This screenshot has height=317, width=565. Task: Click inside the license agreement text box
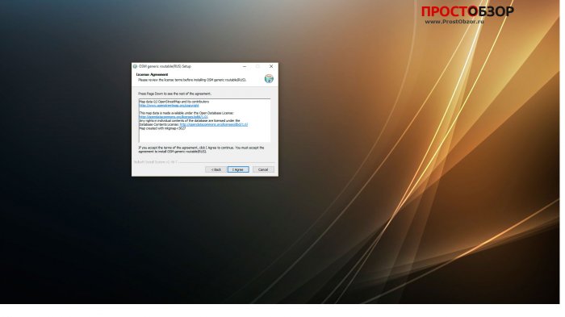[204, 120]
